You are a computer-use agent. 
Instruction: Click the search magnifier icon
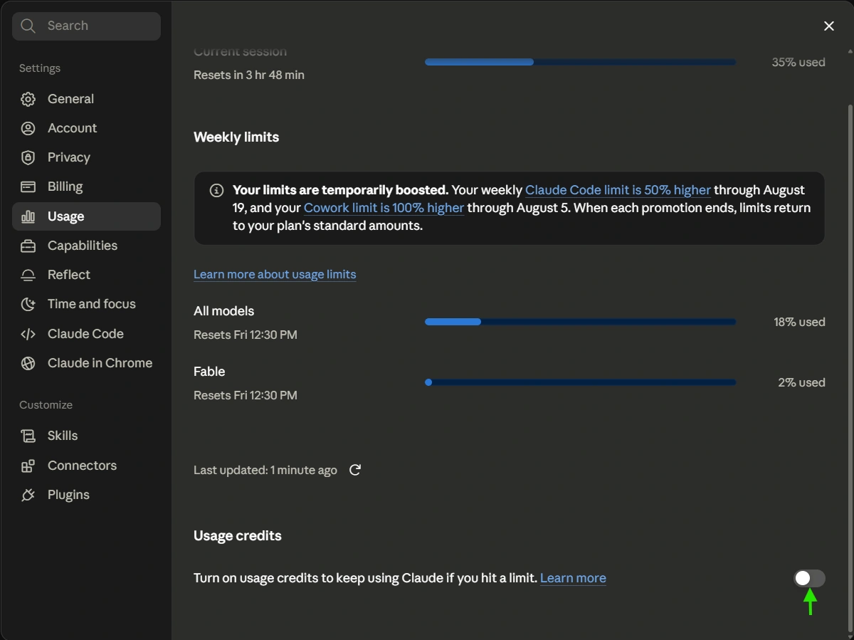pyautogui.click(x=28, y=26)
